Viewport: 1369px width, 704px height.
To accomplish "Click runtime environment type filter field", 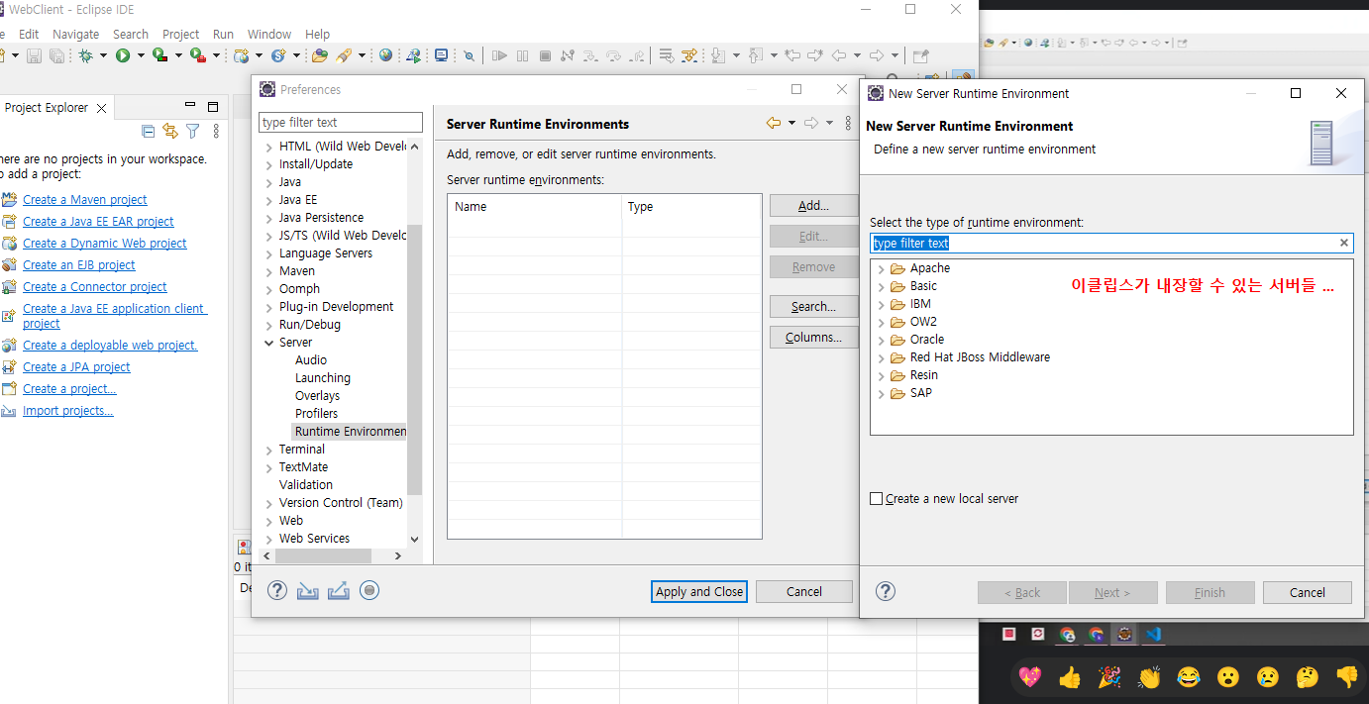I will (x=1111, y=243).
